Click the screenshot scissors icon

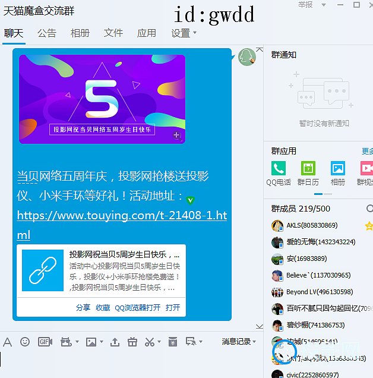(x=150, y=342)
